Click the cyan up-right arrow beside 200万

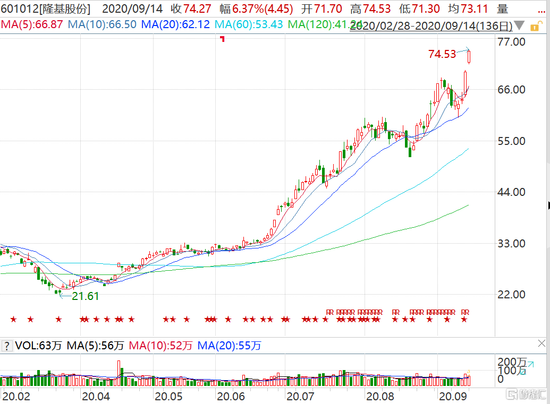coord(530,364)
